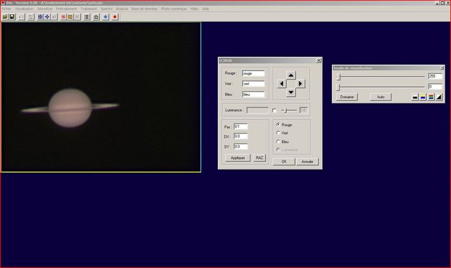Select the Vert radio button
Viewport: 451px width, 268px height.
click(x=277, y=133)
